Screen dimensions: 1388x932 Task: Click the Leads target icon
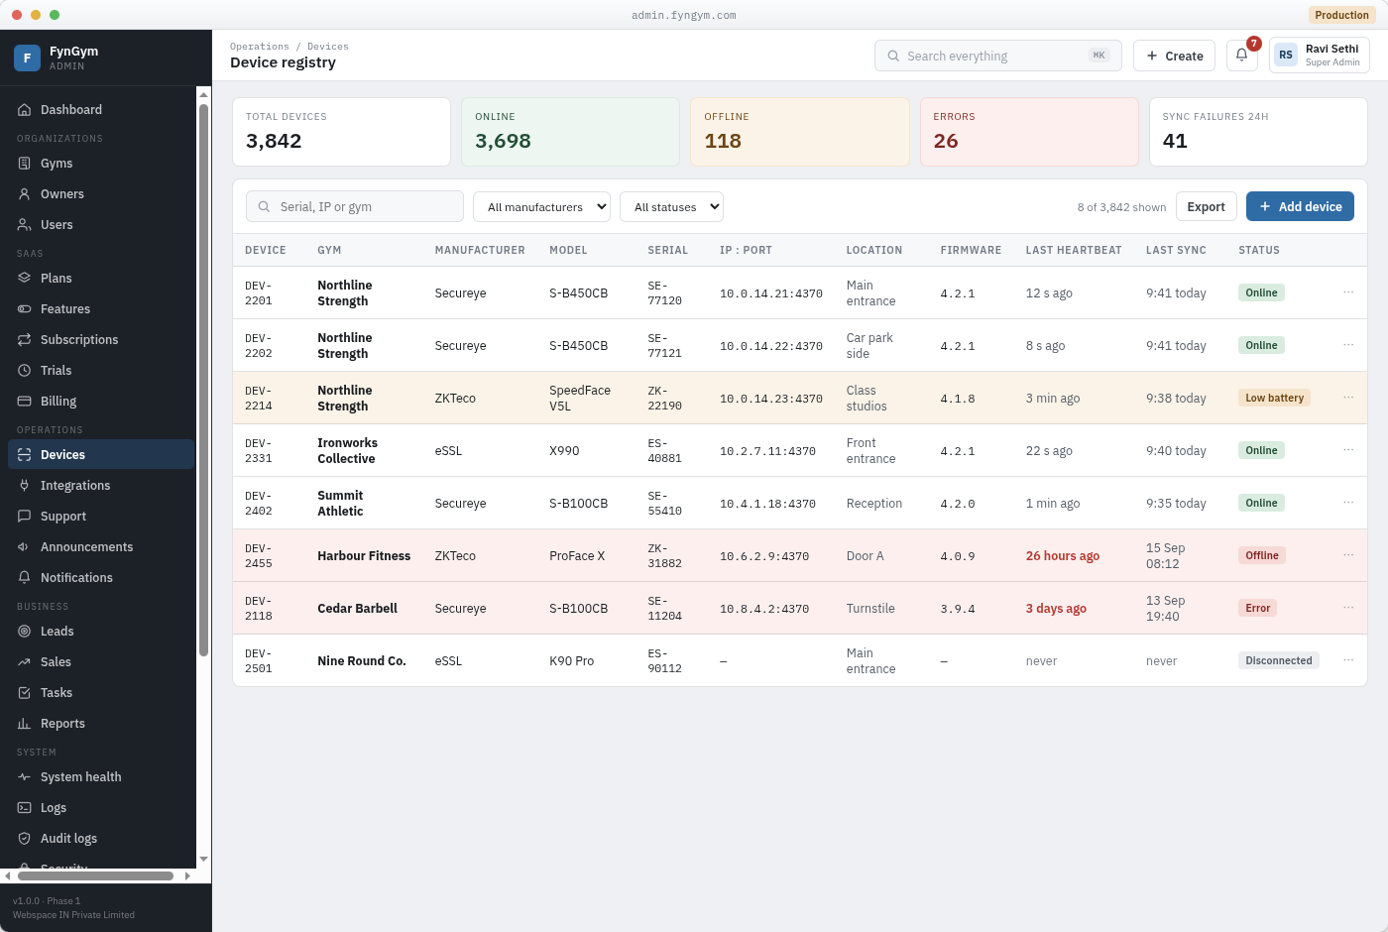25,632
